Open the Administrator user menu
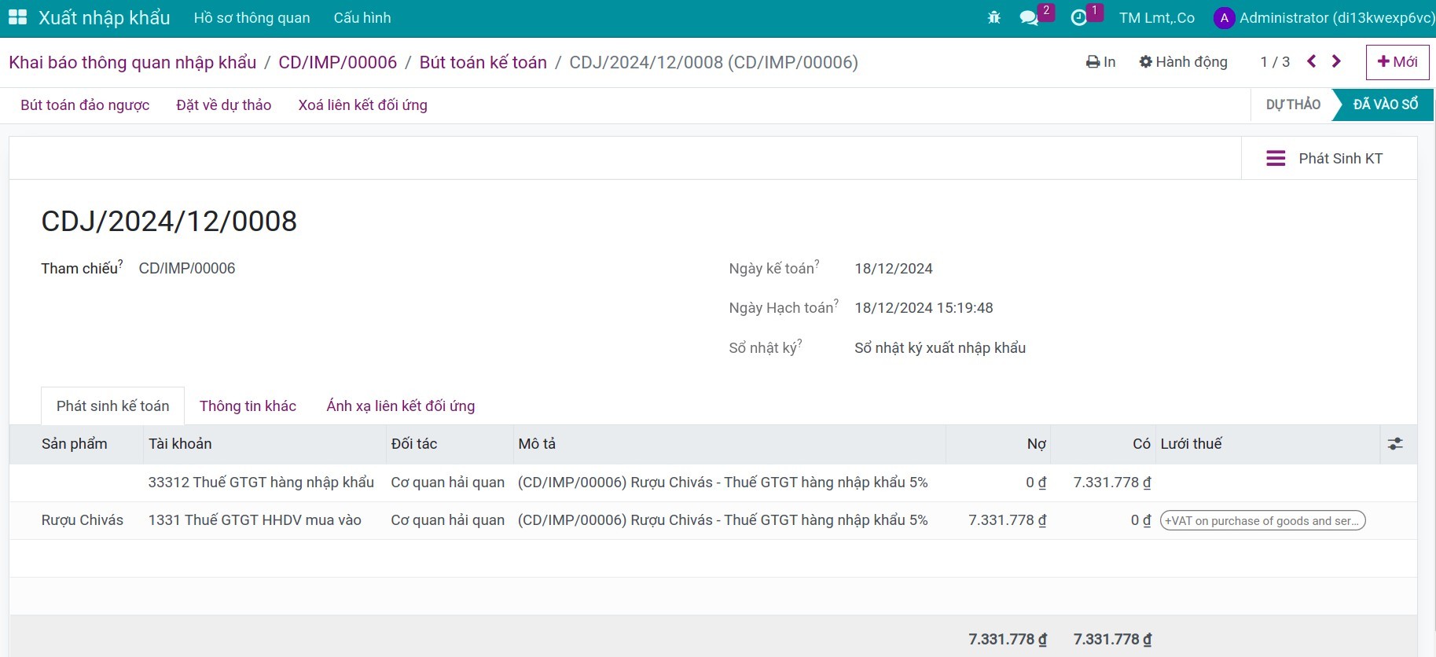 [x=1324, y=17]
